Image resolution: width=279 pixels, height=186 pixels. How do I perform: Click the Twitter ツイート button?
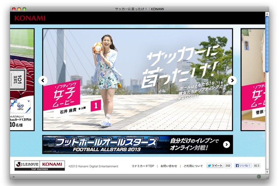(x=215, y=165)
